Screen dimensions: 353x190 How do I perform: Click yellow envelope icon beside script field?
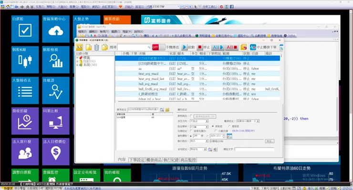tap(167, 110)
